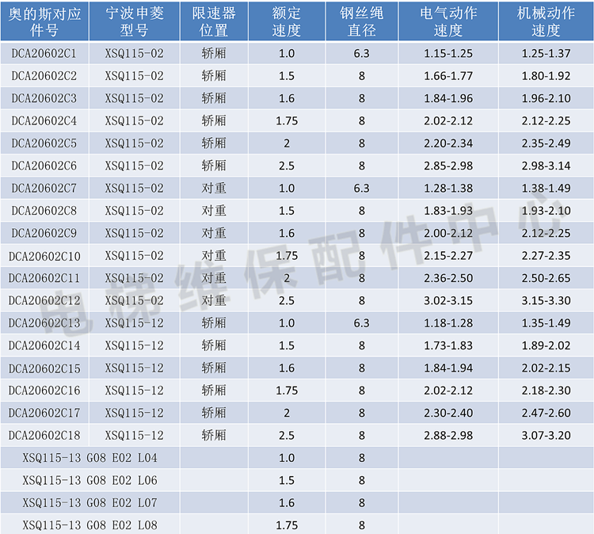Select cell DCA20602C10
The image size is (594, 534).
pos(44,255)
